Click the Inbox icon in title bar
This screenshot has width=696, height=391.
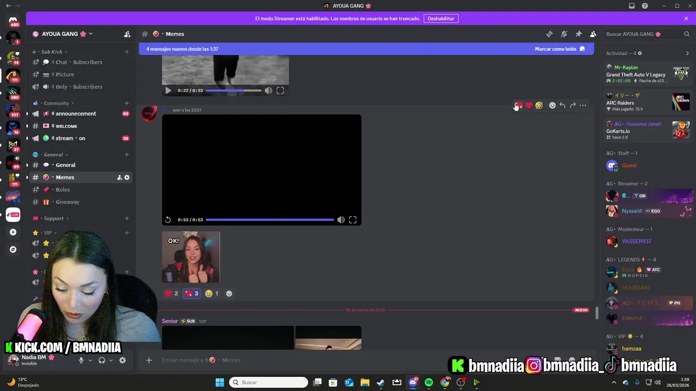(632, 5)
